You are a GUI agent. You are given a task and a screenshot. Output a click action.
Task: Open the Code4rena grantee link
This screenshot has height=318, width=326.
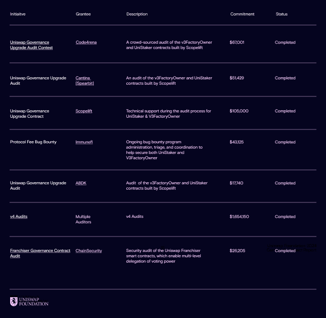86,42
